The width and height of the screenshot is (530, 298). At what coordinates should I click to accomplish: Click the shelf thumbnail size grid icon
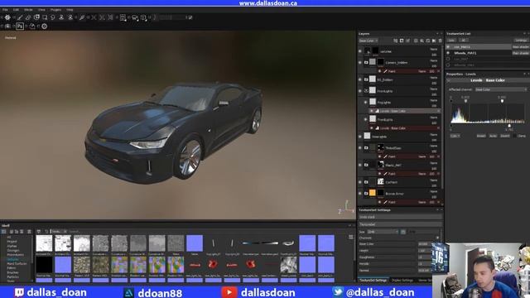click(350, 238)
